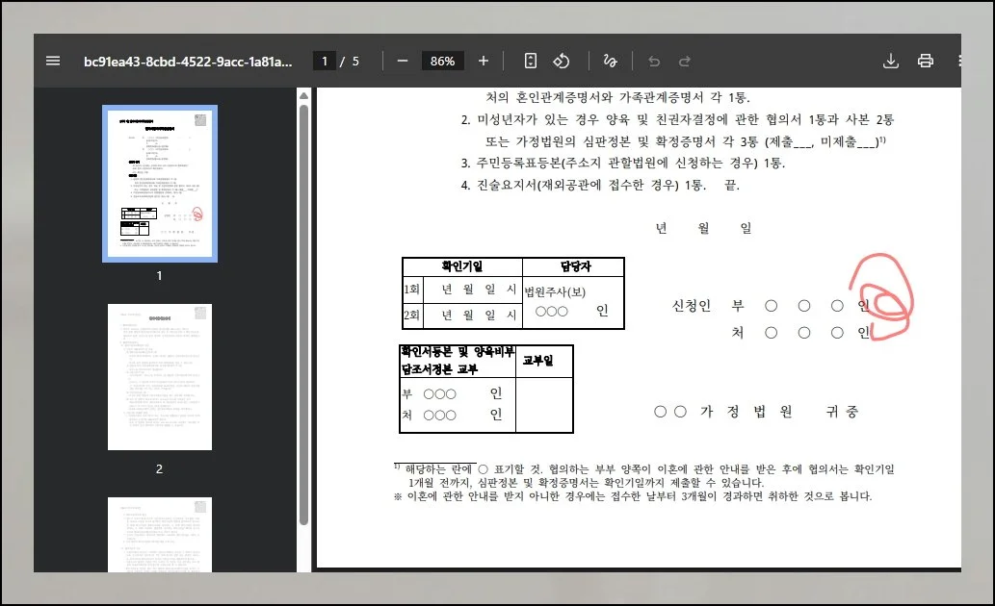Rotate the document counterclockwise
995x606 pixels.
pyautogui.click(x=562, y=61)
